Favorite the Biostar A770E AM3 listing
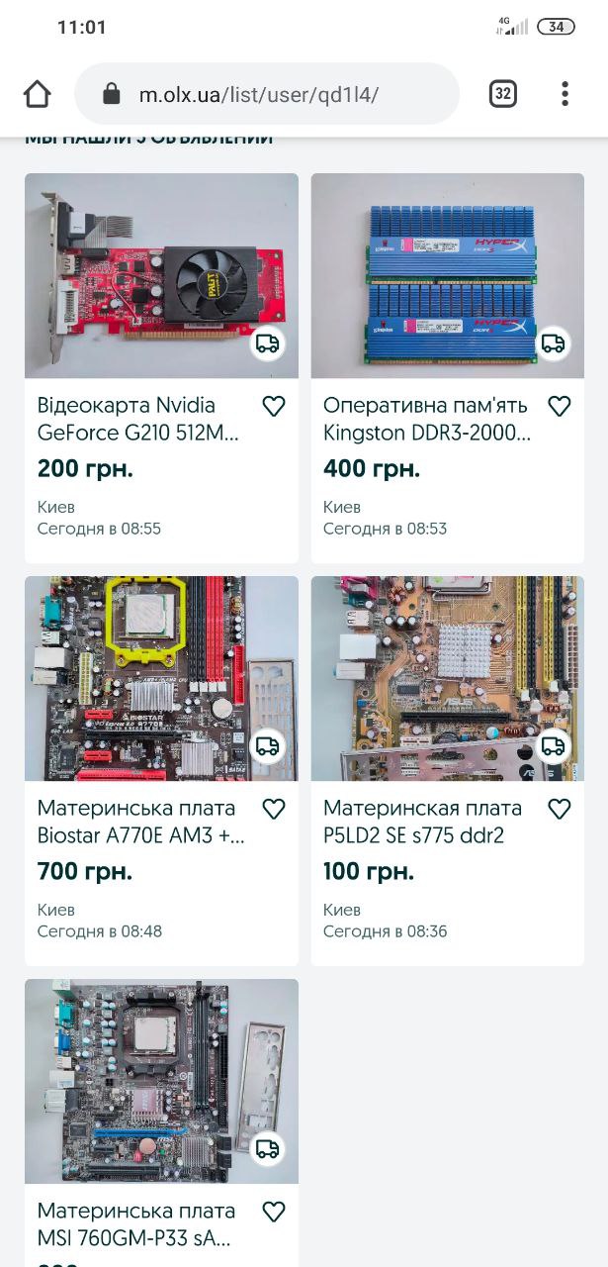This screenshot has width=608, height=1267. tap(274, 809)
